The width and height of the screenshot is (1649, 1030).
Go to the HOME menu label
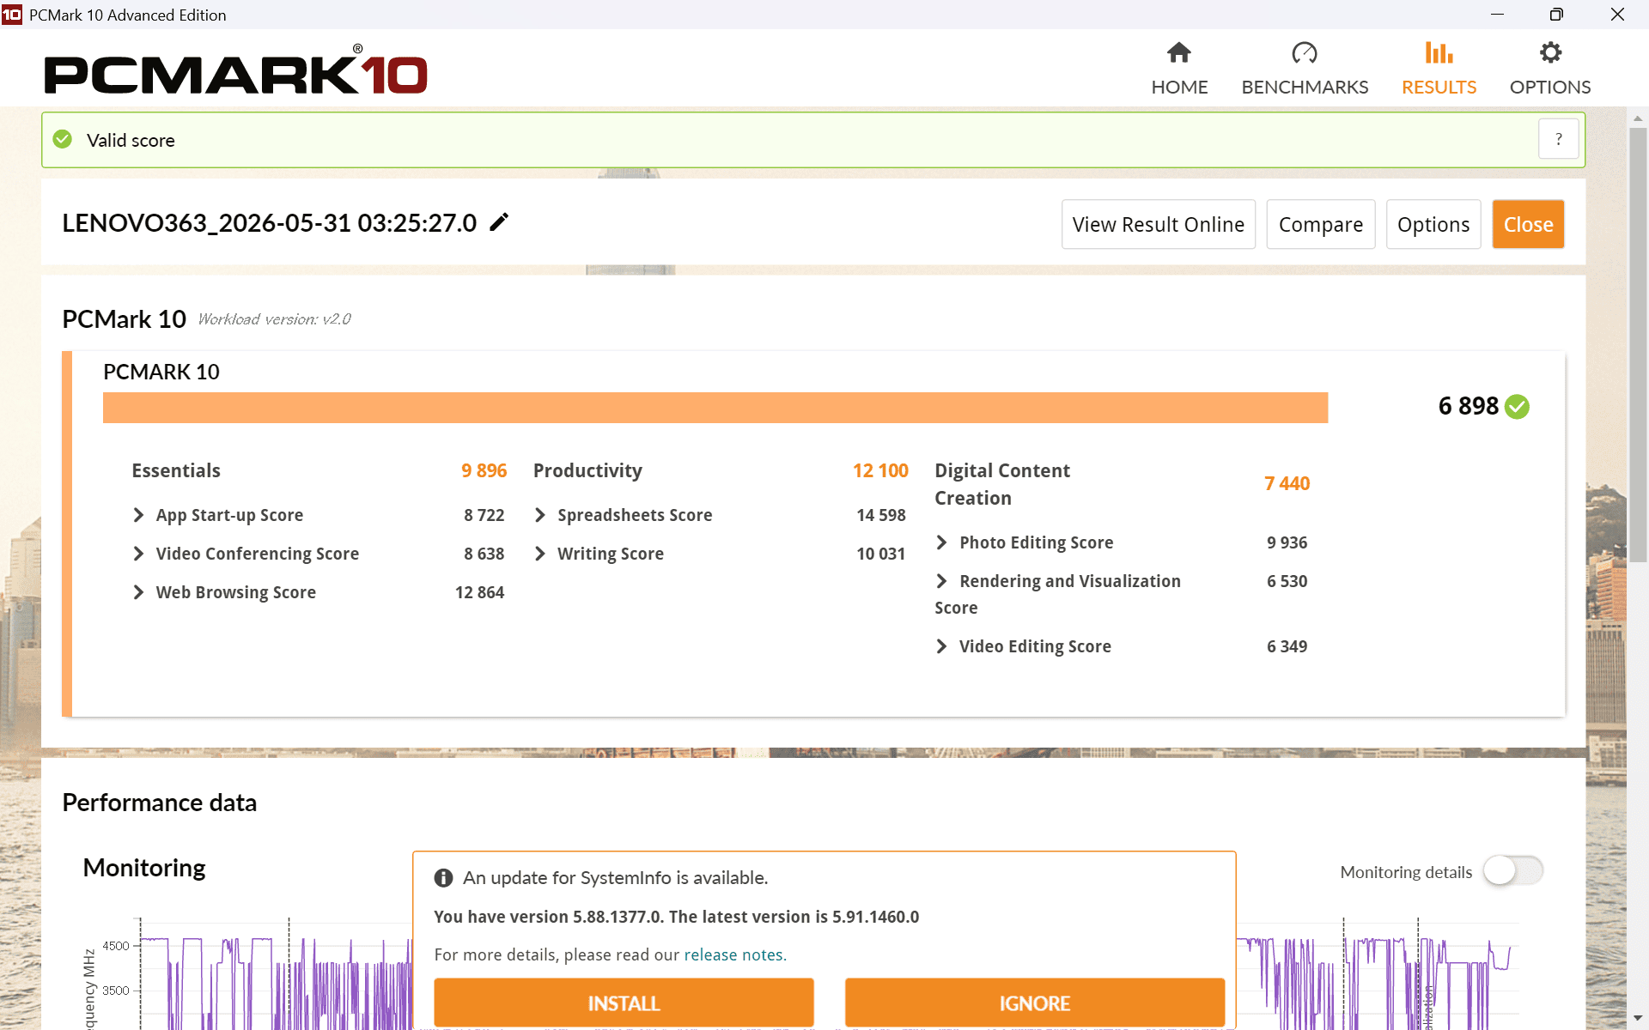tap(1179, 88)
